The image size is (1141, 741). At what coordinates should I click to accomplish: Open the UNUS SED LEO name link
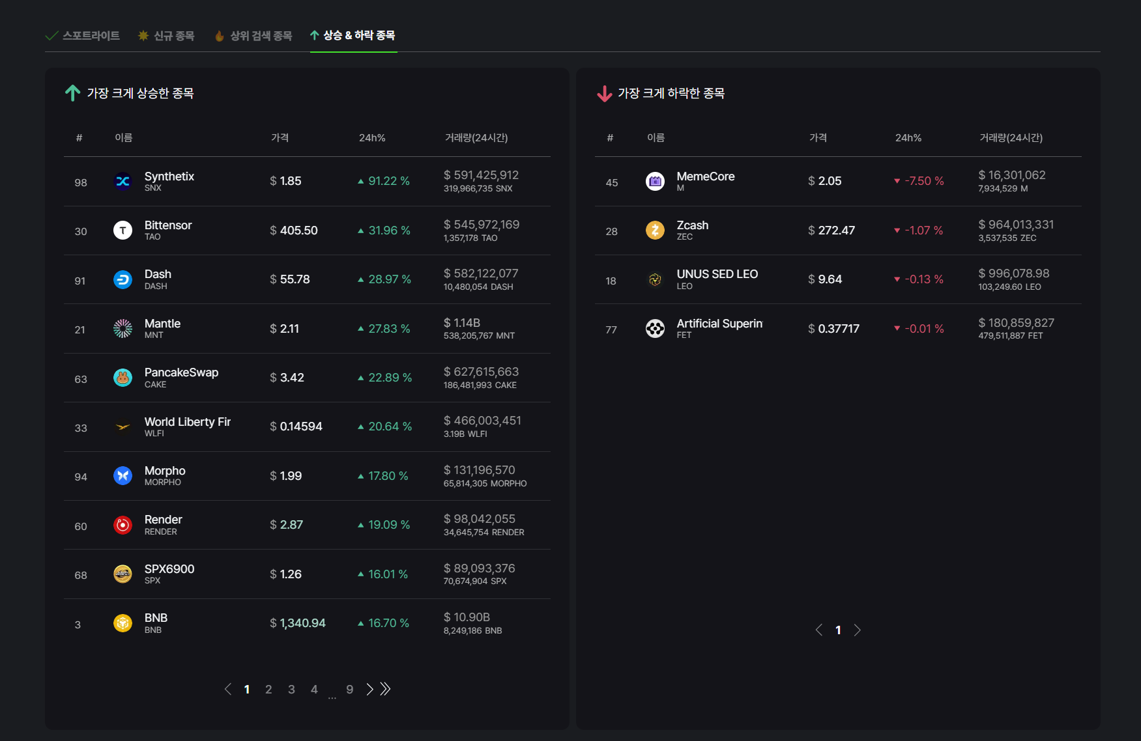tap(717, 274)
